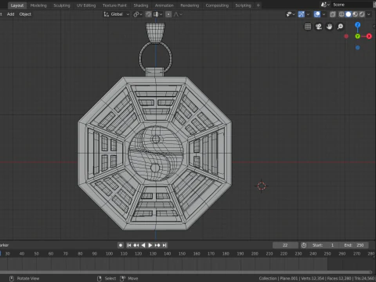Viewport: 376px width, 282px height.
Task: Switch to the Sculpting workspace tab
Action: point(62,5)
